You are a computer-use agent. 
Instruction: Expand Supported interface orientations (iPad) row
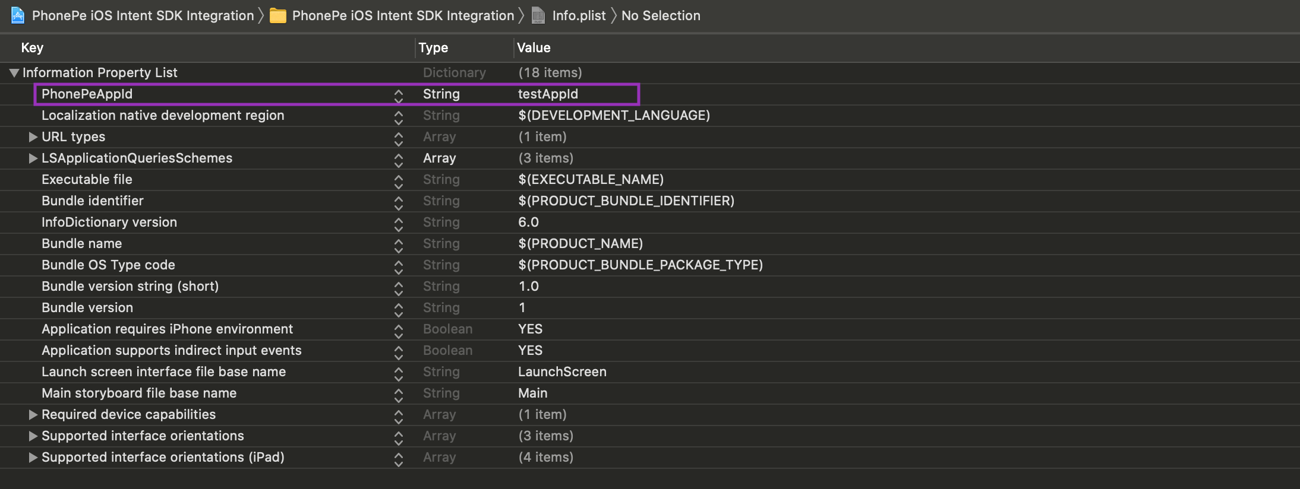pos(33,458)
